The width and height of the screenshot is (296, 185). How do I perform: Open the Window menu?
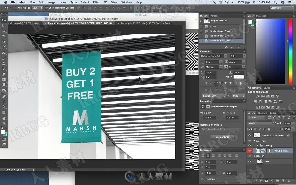pyautogui.click(x=126, y=2)
